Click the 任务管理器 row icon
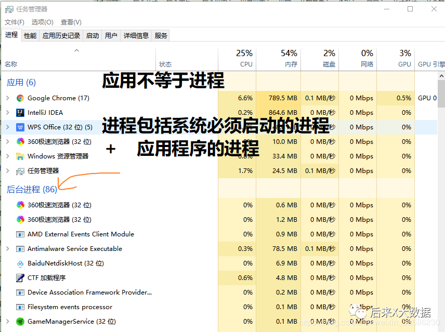This screenshot has height=332, width=445. click(x=20, y=171)
